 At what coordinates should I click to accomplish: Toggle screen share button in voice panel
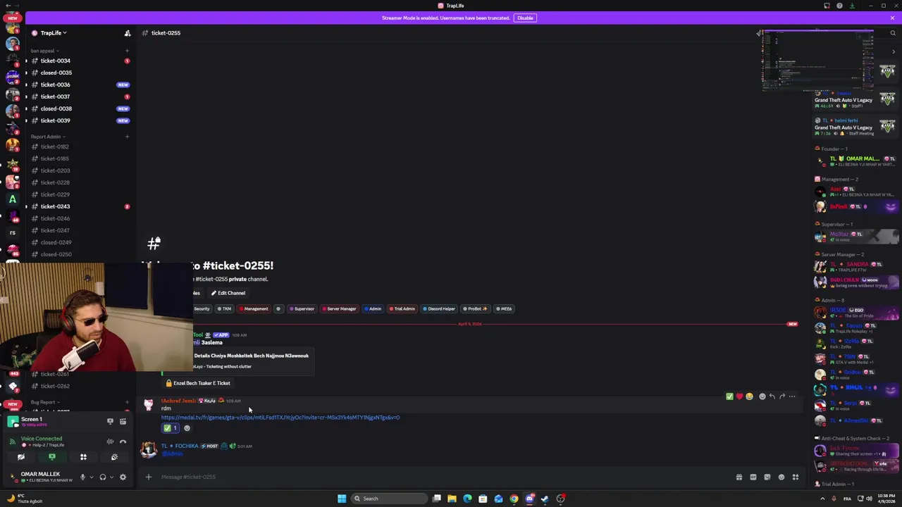point(52,458)
